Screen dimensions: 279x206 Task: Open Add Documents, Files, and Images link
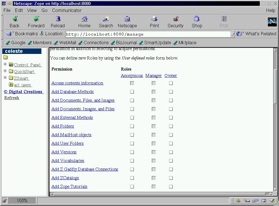[x=83, y=100]
